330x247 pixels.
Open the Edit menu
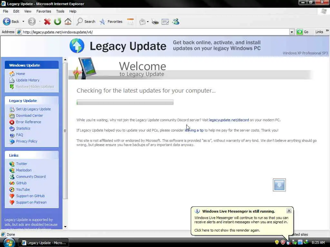point(16,11)
